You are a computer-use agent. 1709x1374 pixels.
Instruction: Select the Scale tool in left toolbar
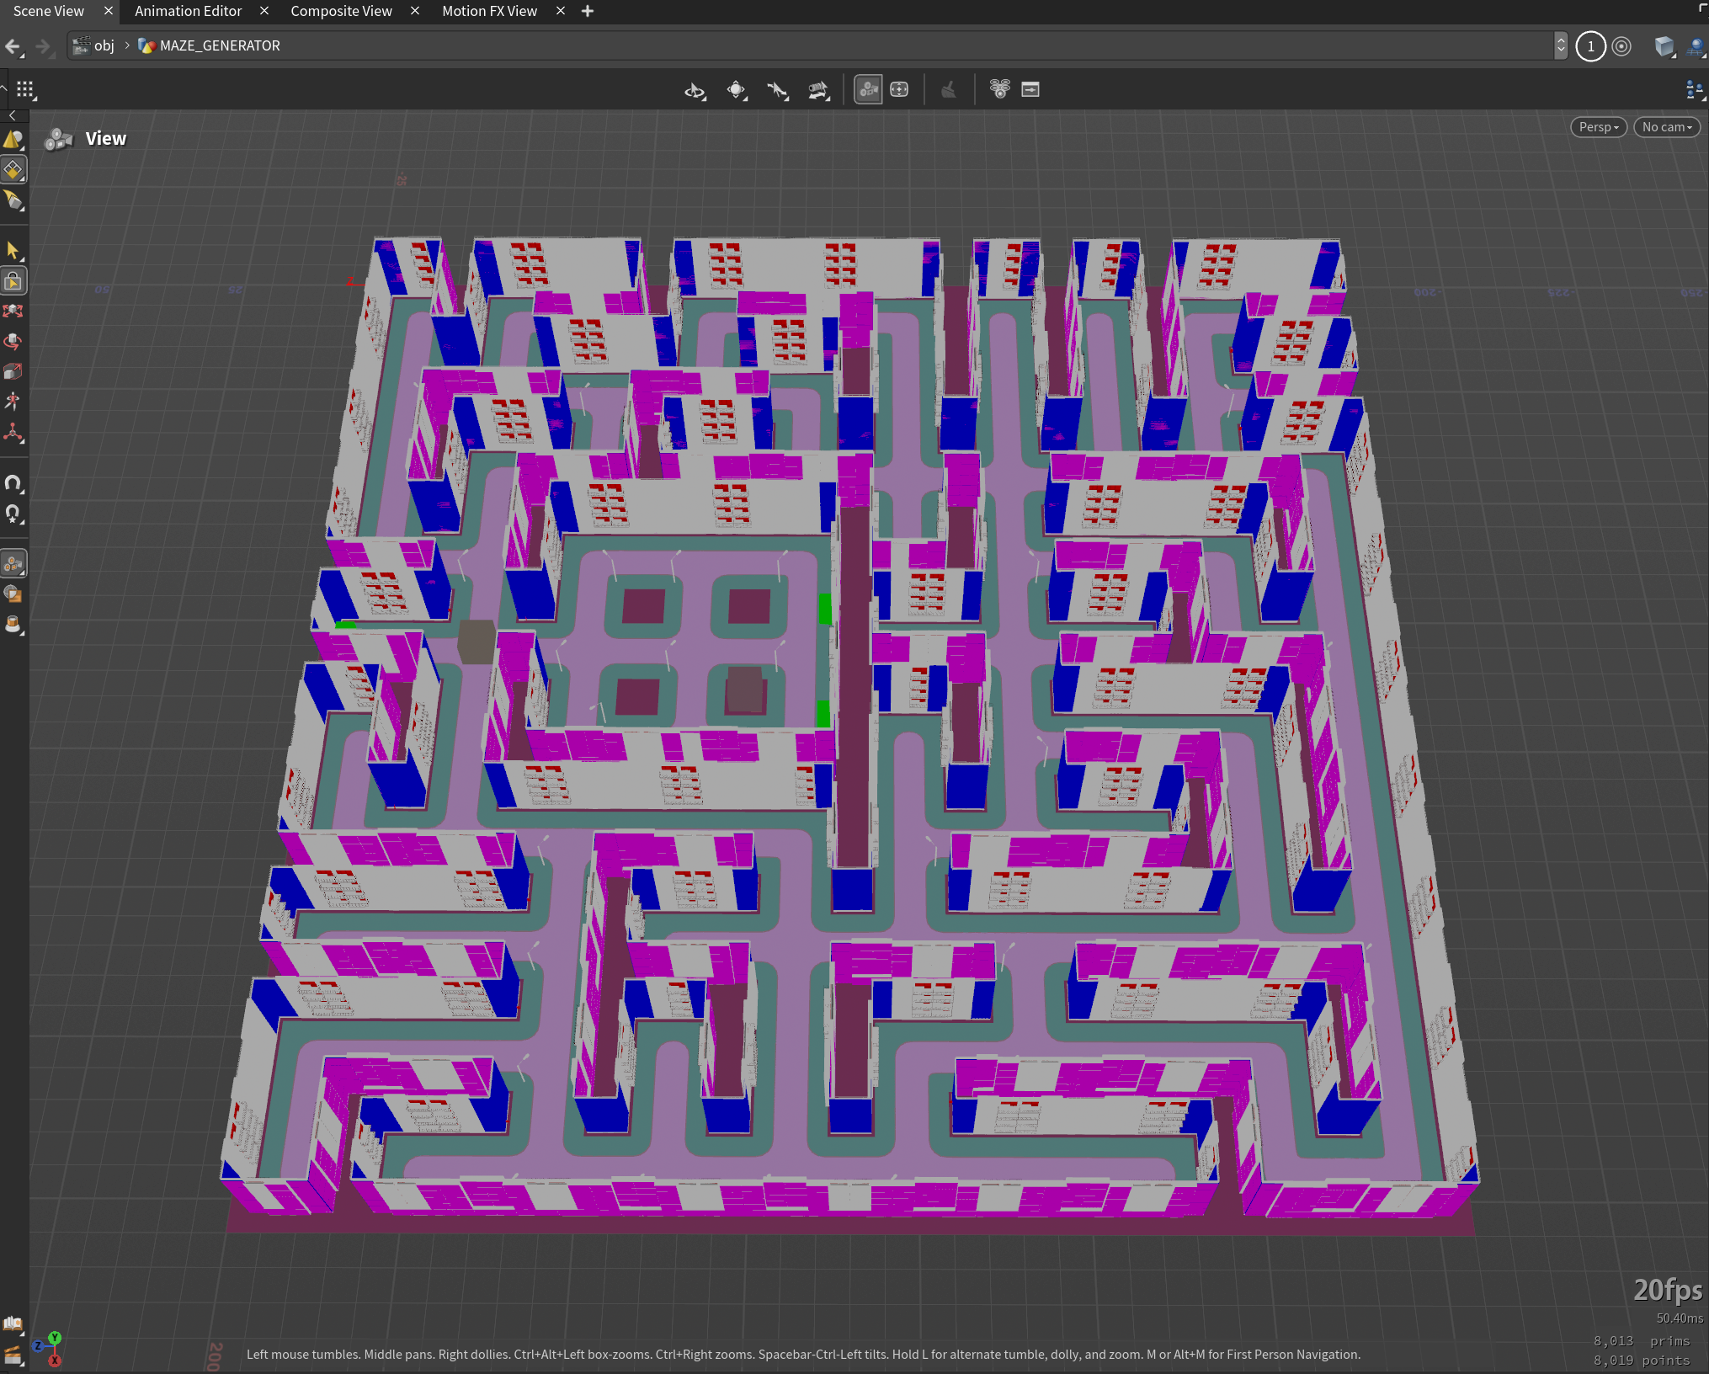click(13, 371)
